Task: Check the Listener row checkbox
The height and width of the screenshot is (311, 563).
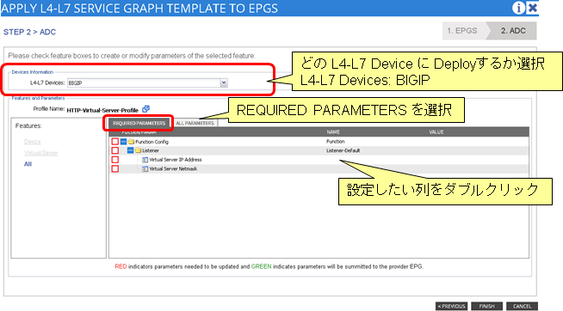Action: (114, 150)
